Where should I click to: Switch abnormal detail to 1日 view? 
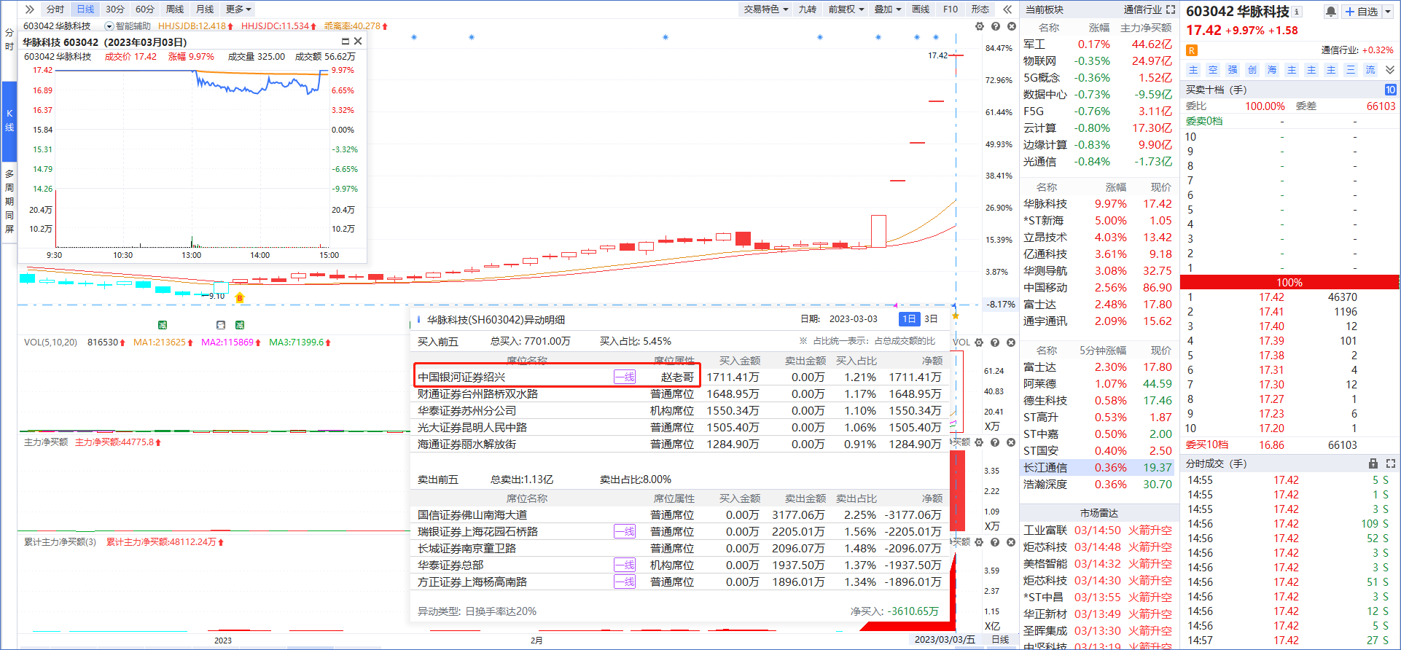click(x=909, y=319)
